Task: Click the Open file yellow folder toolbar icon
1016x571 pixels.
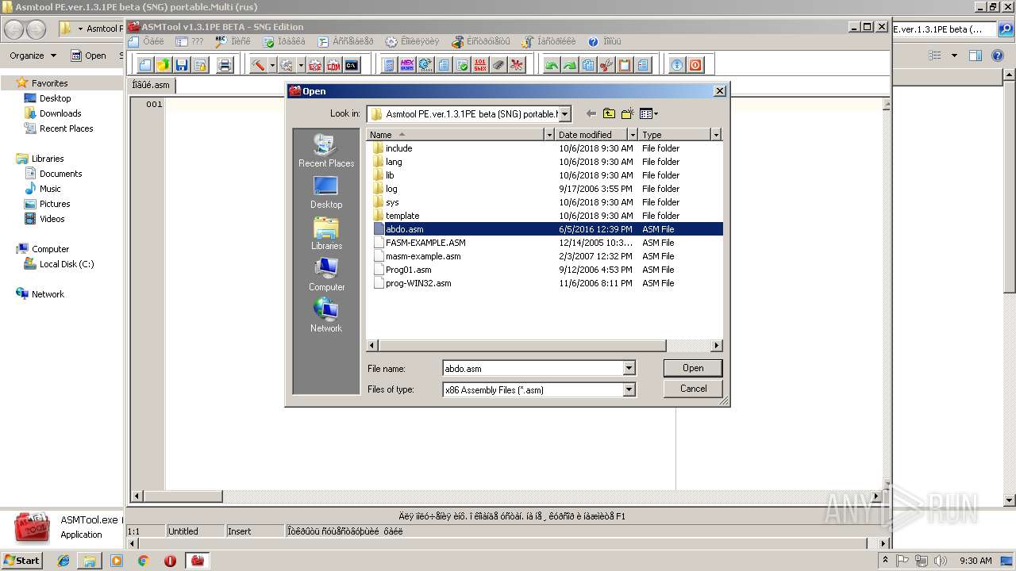Action: coord(164,65)
